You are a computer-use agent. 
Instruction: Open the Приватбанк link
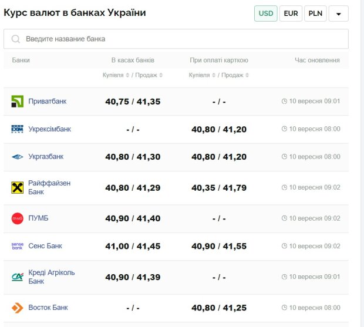[x=47, y=102]
